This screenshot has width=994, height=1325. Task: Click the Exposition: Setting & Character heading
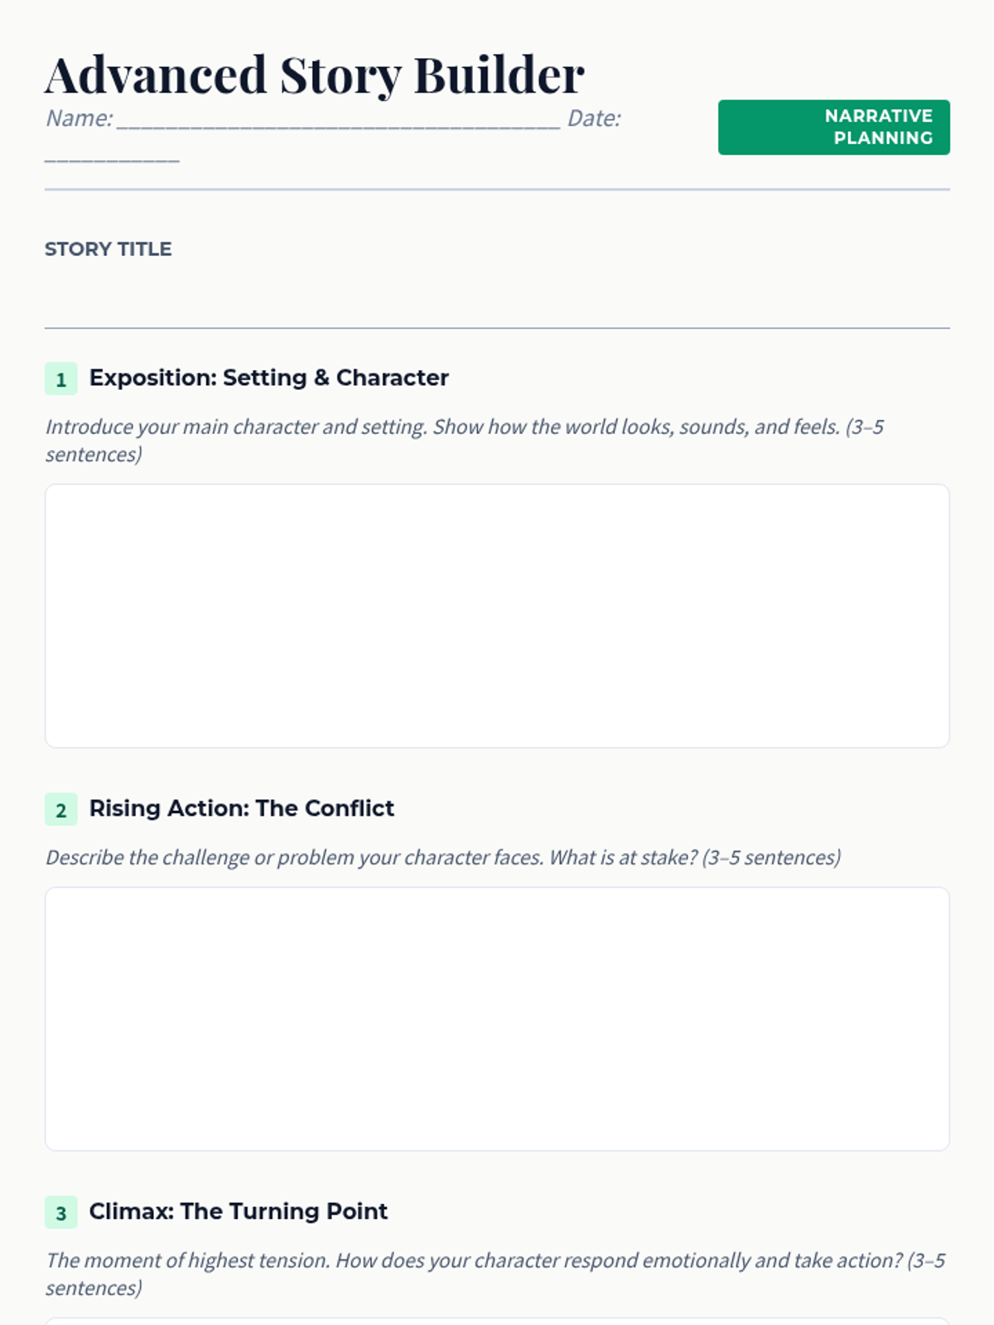point(268,378)
